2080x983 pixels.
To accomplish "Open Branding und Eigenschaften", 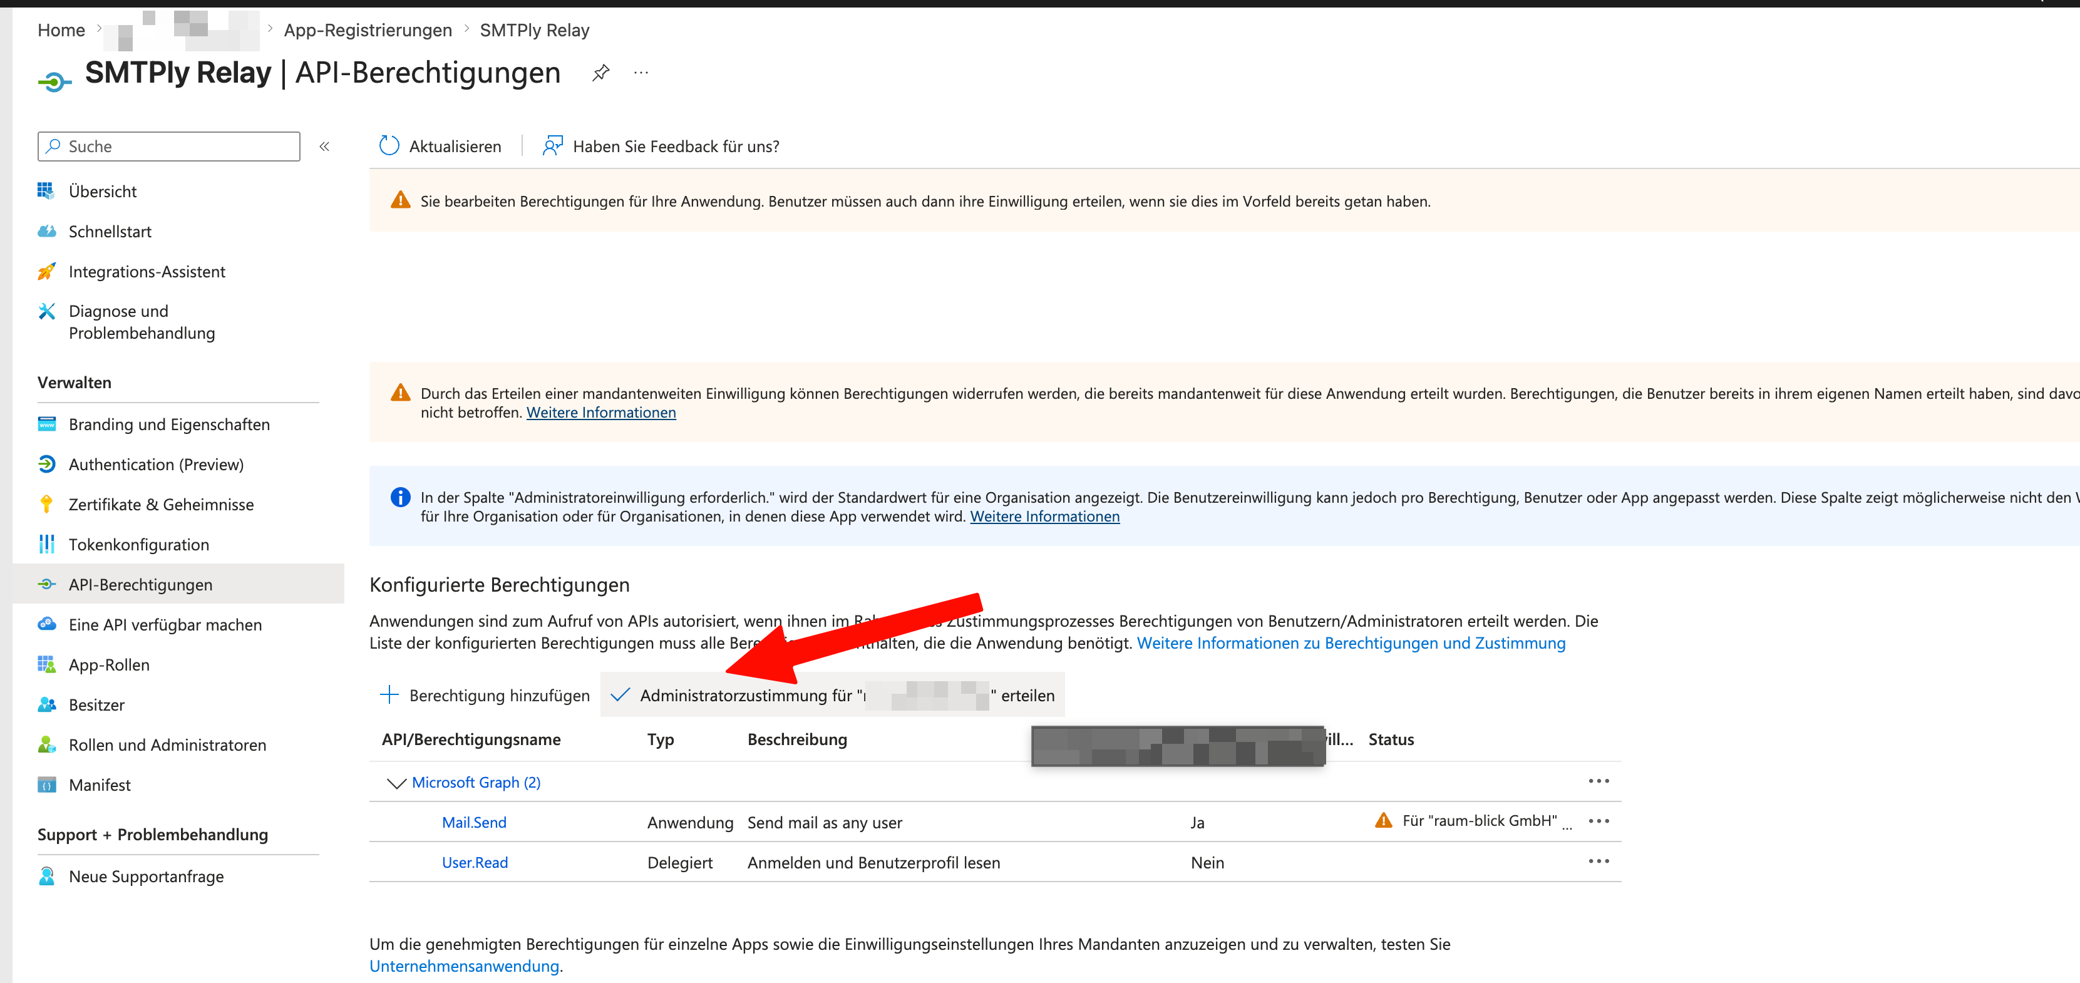I will (169, 424).
